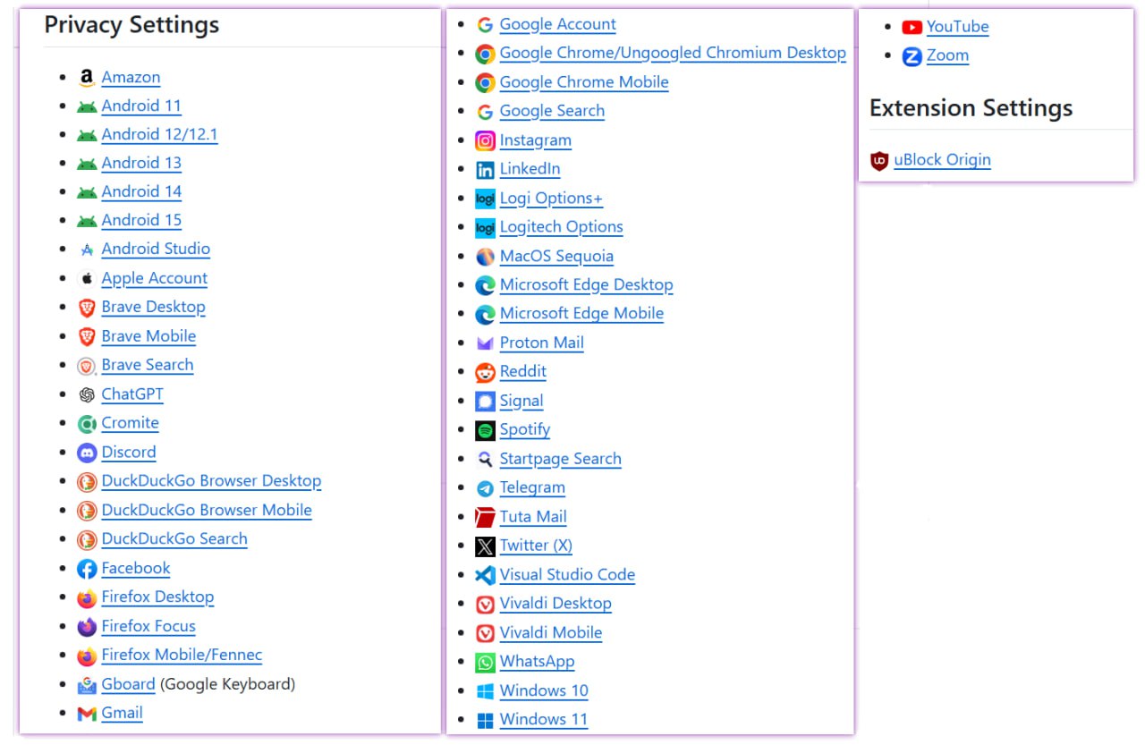Click the Signal logo icon
This screenshot has height=745, width=1145.
(x=485, y=402)
